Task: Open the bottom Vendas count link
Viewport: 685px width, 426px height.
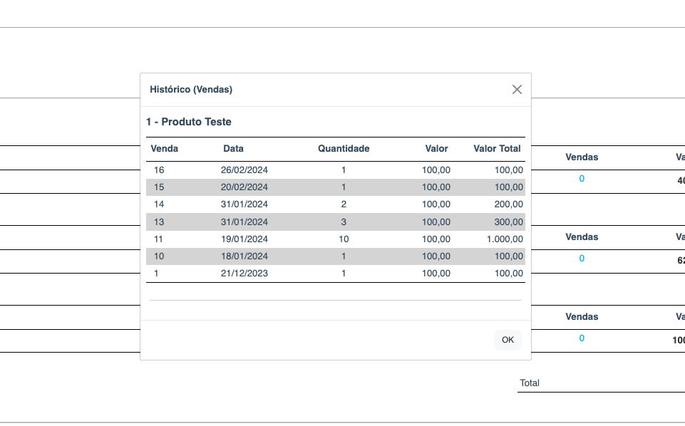Action: (x=582, y=338)
